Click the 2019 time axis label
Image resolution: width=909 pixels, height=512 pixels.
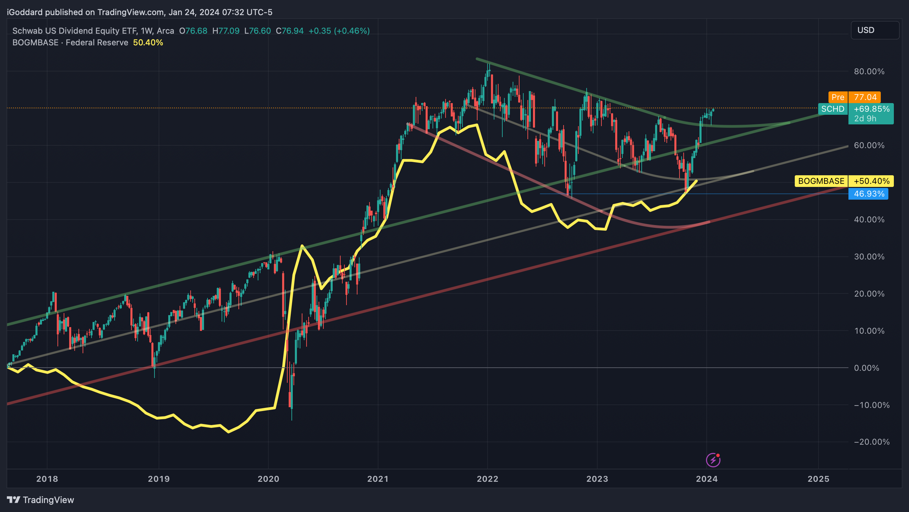click(x=159, y=479)
